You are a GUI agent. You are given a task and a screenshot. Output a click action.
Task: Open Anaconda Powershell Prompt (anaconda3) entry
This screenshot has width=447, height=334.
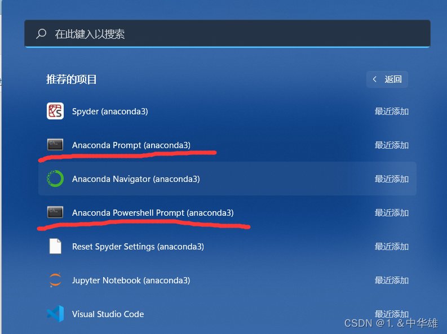pos(153,213)
